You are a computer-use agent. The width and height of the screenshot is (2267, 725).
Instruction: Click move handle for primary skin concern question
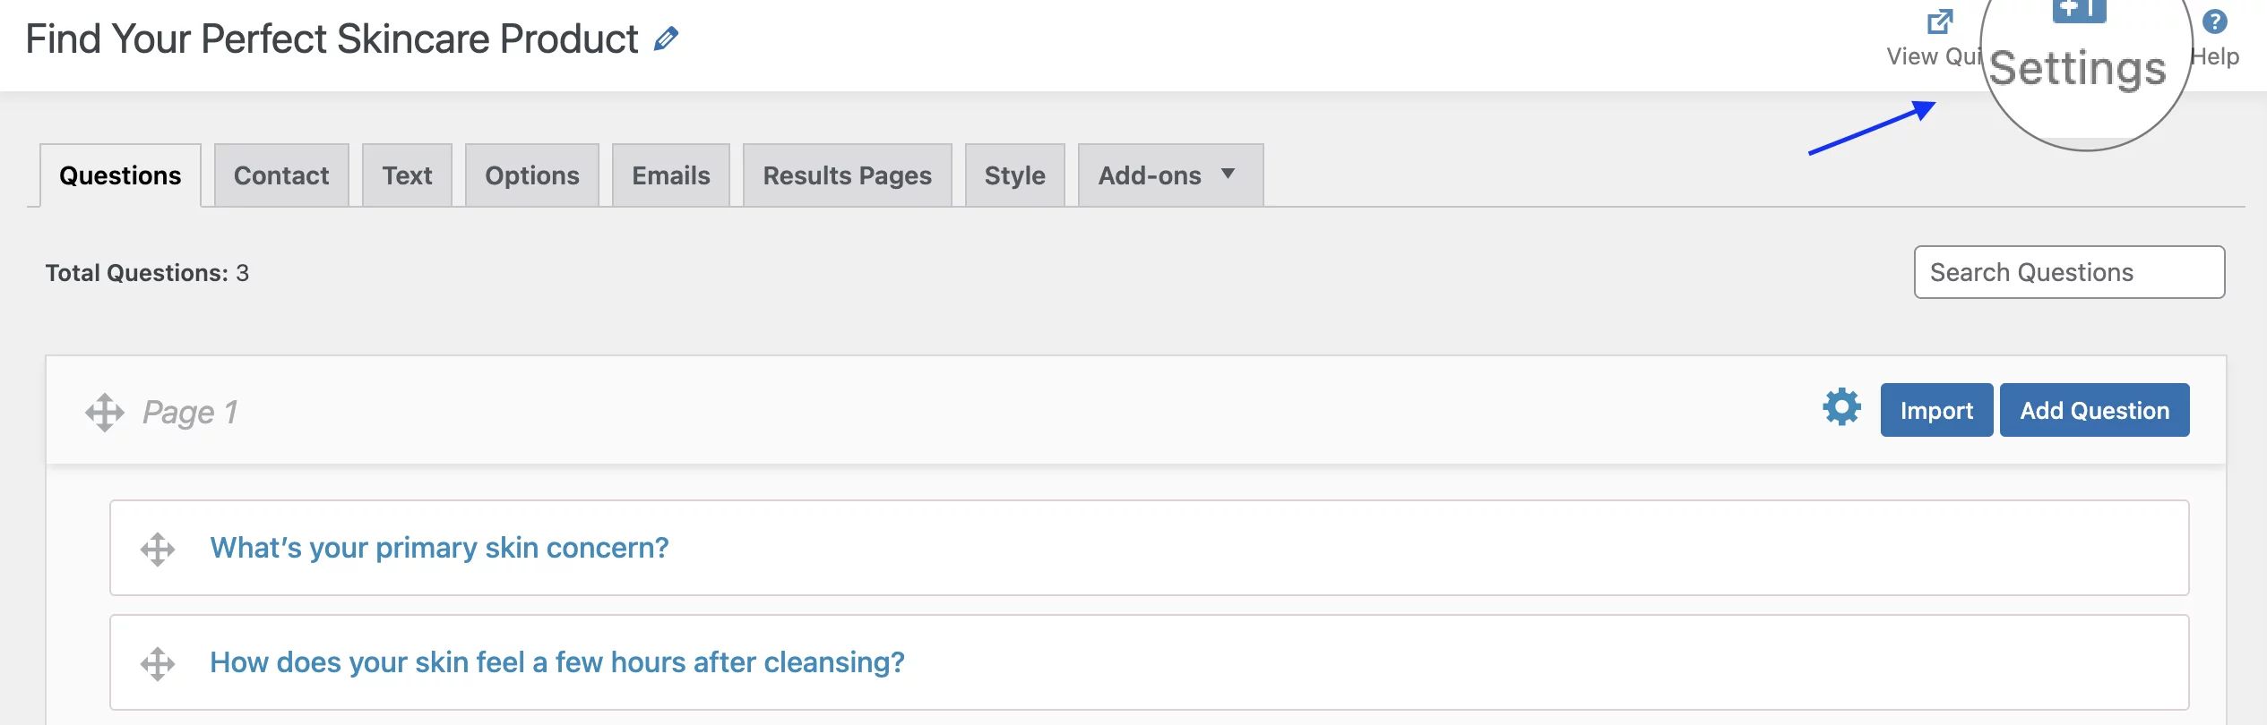click(x=158, y=550)
